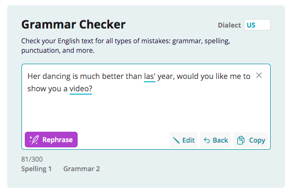The width and height of the screenshot is (294, 194).
Task: Click the Dialect label
Action: (229, 25)
